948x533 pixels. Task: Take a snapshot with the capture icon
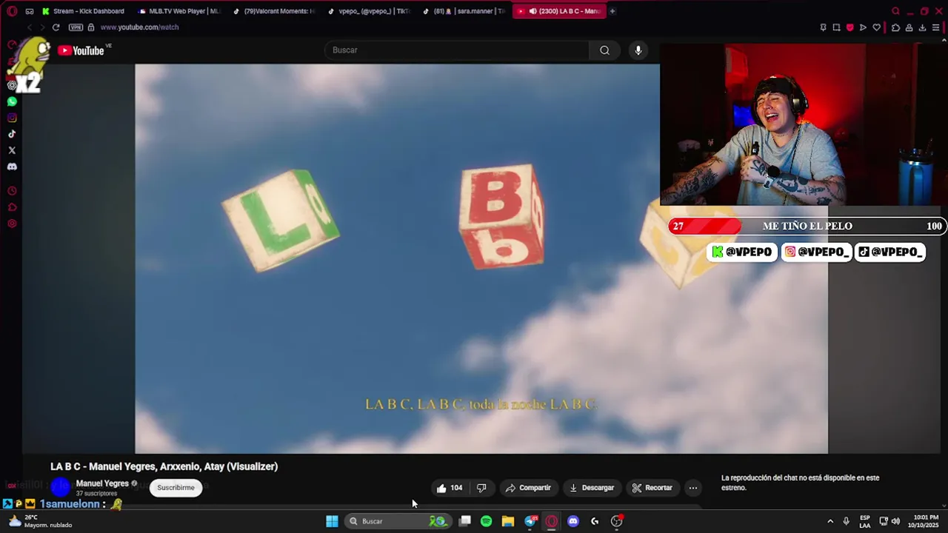click(x=836, y=27)
